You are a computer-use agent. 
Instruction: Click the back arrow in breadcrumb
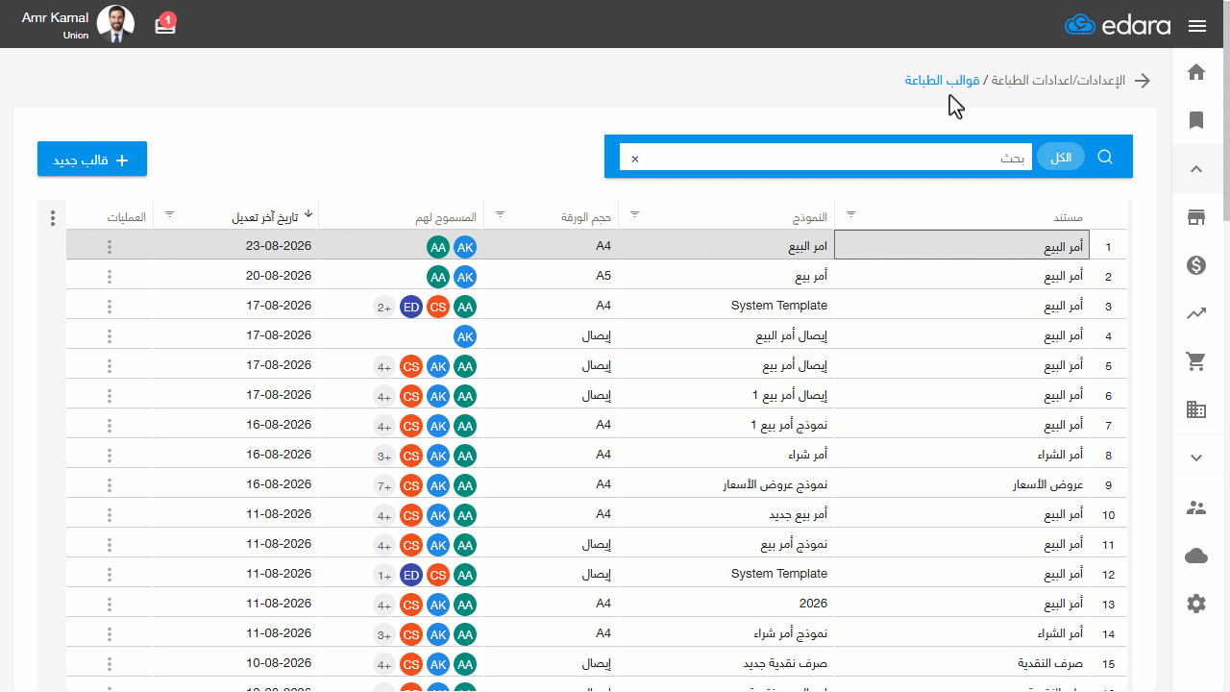pyautogui.click(x=1143, y=81)
